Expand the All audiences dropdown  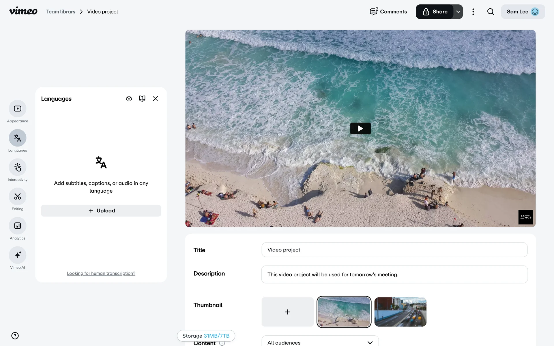tap(320, 342)
